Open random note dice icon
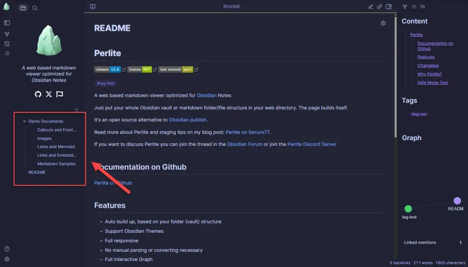Viewport: 468px width, 267px height. (x=7, y=44)
